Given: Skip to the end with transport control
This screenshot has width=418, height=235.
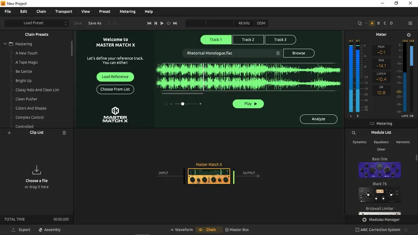Looking at the screenshot, I should 175,23.
